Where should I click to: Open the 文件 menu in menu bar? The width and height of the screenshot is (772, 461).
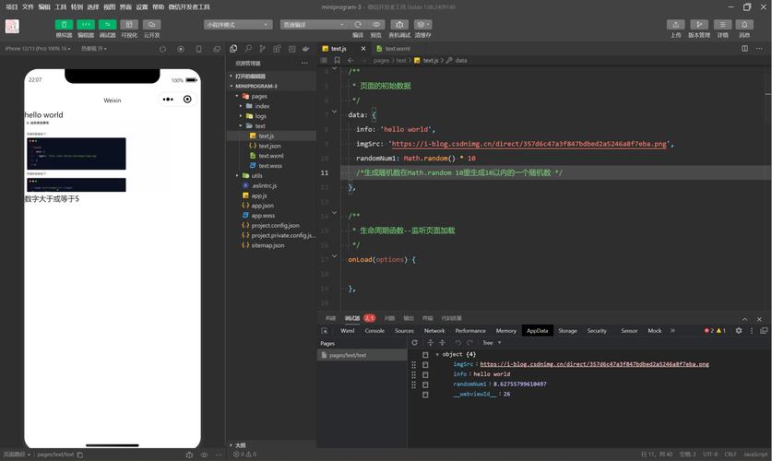click(28, 6)
